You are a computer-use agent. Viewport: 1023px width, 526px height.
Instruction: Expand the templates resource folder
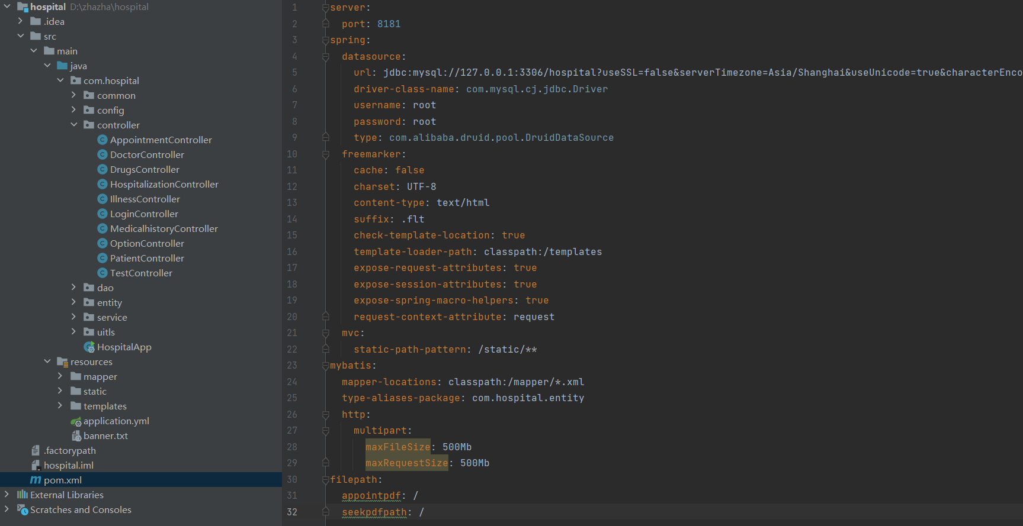(x=60, y=406)
